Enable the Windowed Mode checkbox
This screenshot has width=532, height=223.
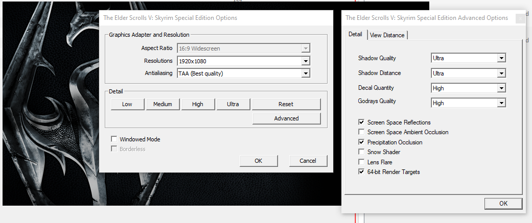point(114,139)
